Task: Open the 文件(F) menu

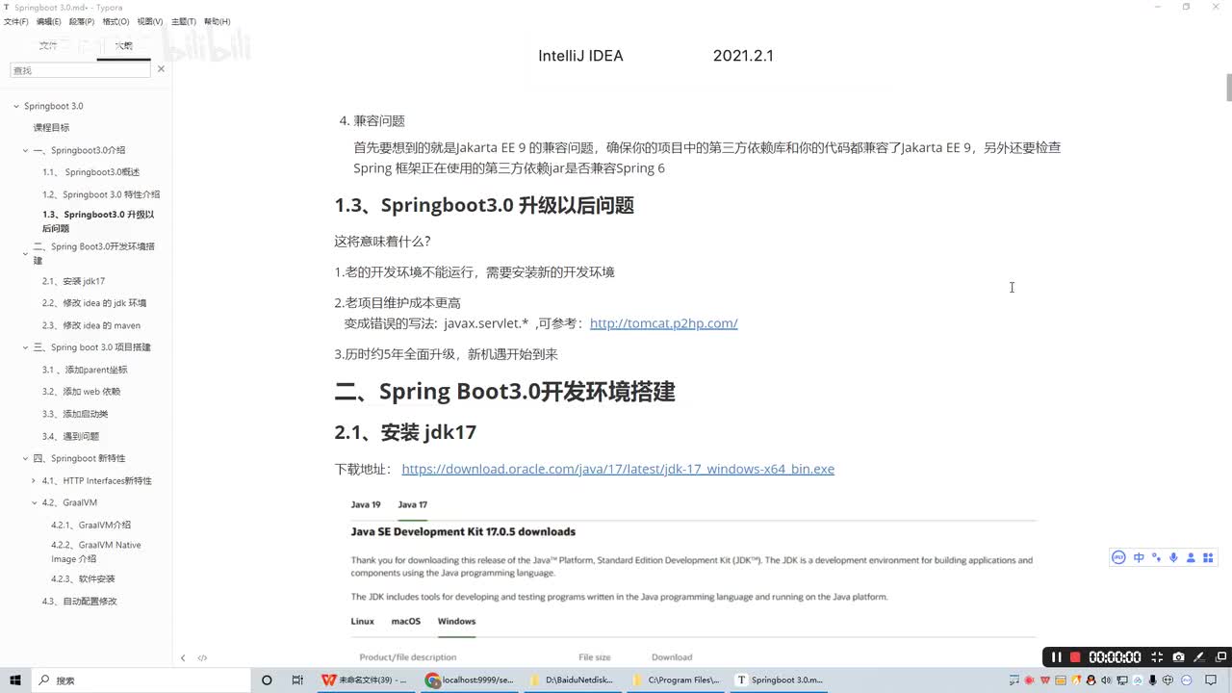Action: pos(15,21)
